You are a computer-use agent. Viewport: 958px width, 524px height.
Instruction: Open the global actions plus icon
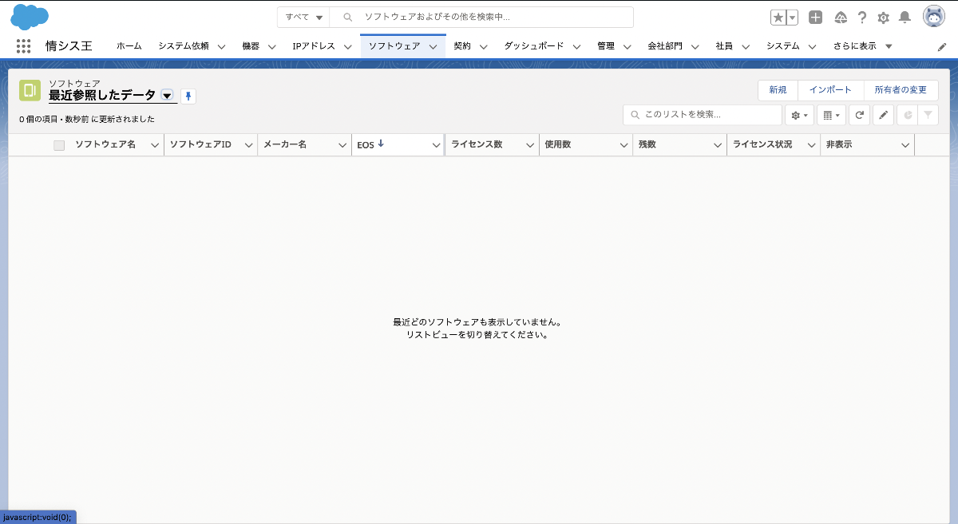point(815,18)
